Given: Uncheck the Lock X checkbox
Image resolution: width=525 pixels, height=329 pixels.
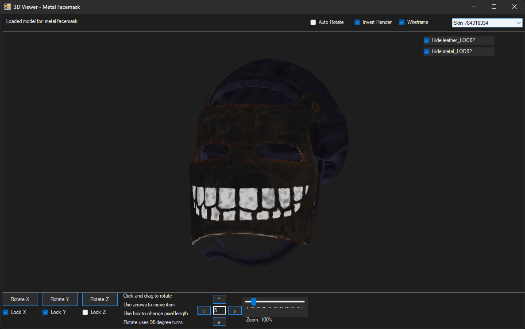Looking at the screenshot, I should [x=6, y=312].
